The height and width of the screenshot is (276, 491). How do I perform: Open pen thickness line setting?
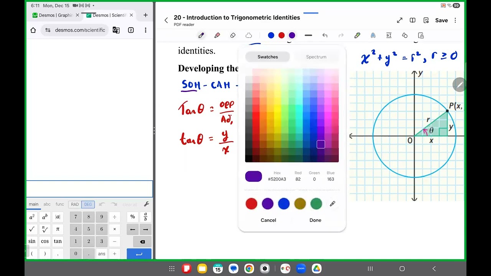[x=308, y=35]
